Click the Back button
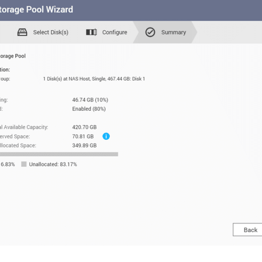262x262 pixels. pyautogui.click(x=248, y=230)
